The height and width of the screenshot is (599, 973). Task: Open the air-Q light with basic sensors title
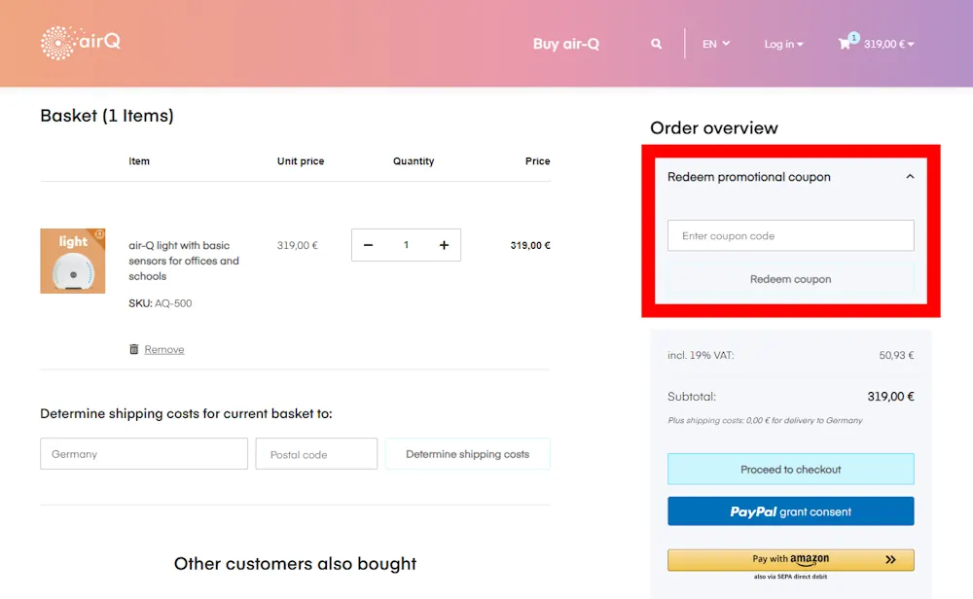point(184,261)
